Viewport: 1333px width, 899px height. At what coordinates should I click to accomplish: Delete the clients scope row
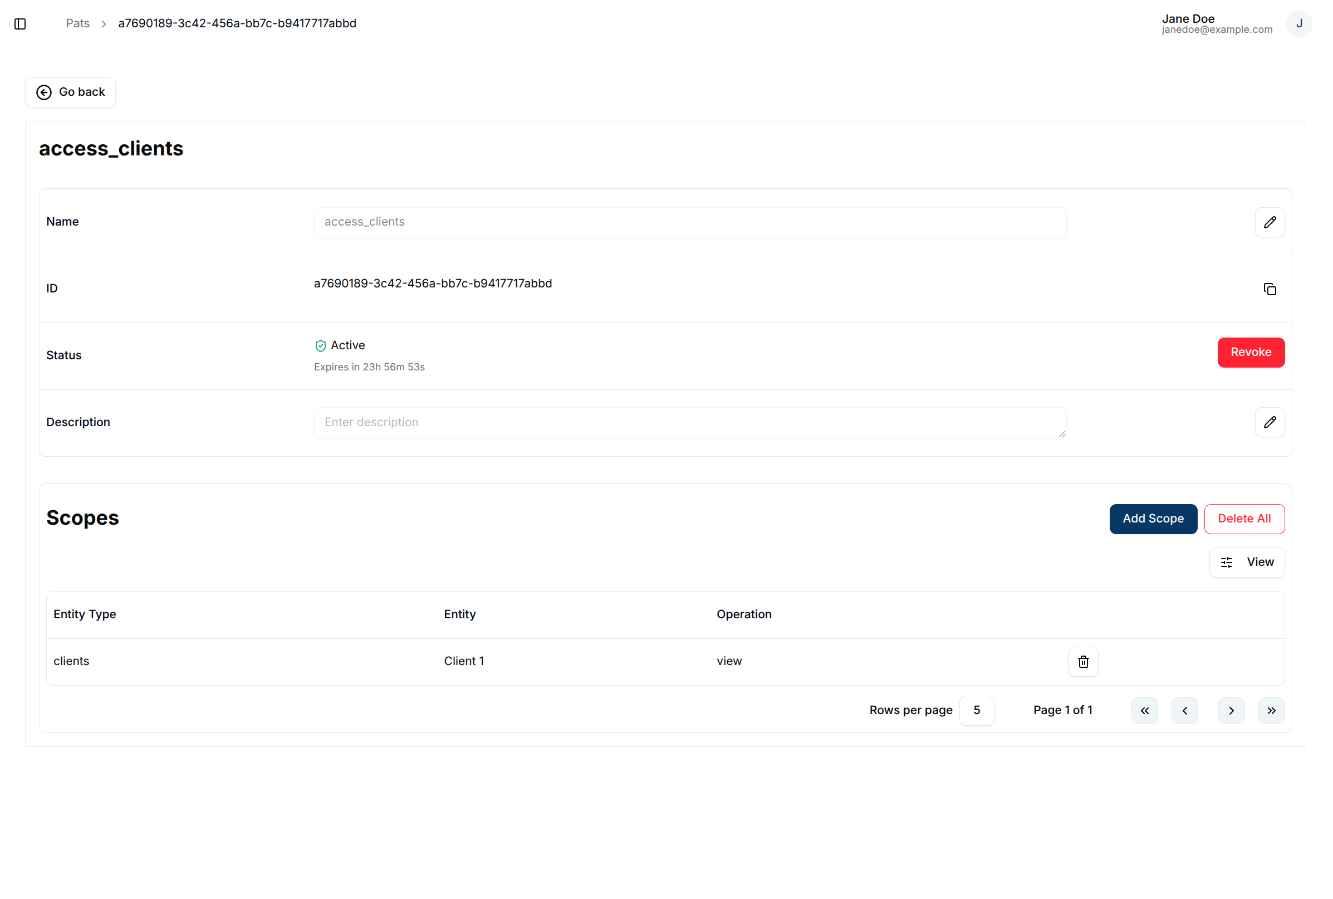coord(1082,661)
